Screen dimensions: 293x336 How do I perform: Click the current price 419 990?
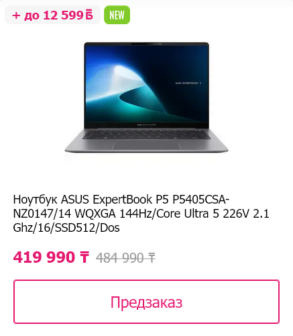(x=51, y=257)
